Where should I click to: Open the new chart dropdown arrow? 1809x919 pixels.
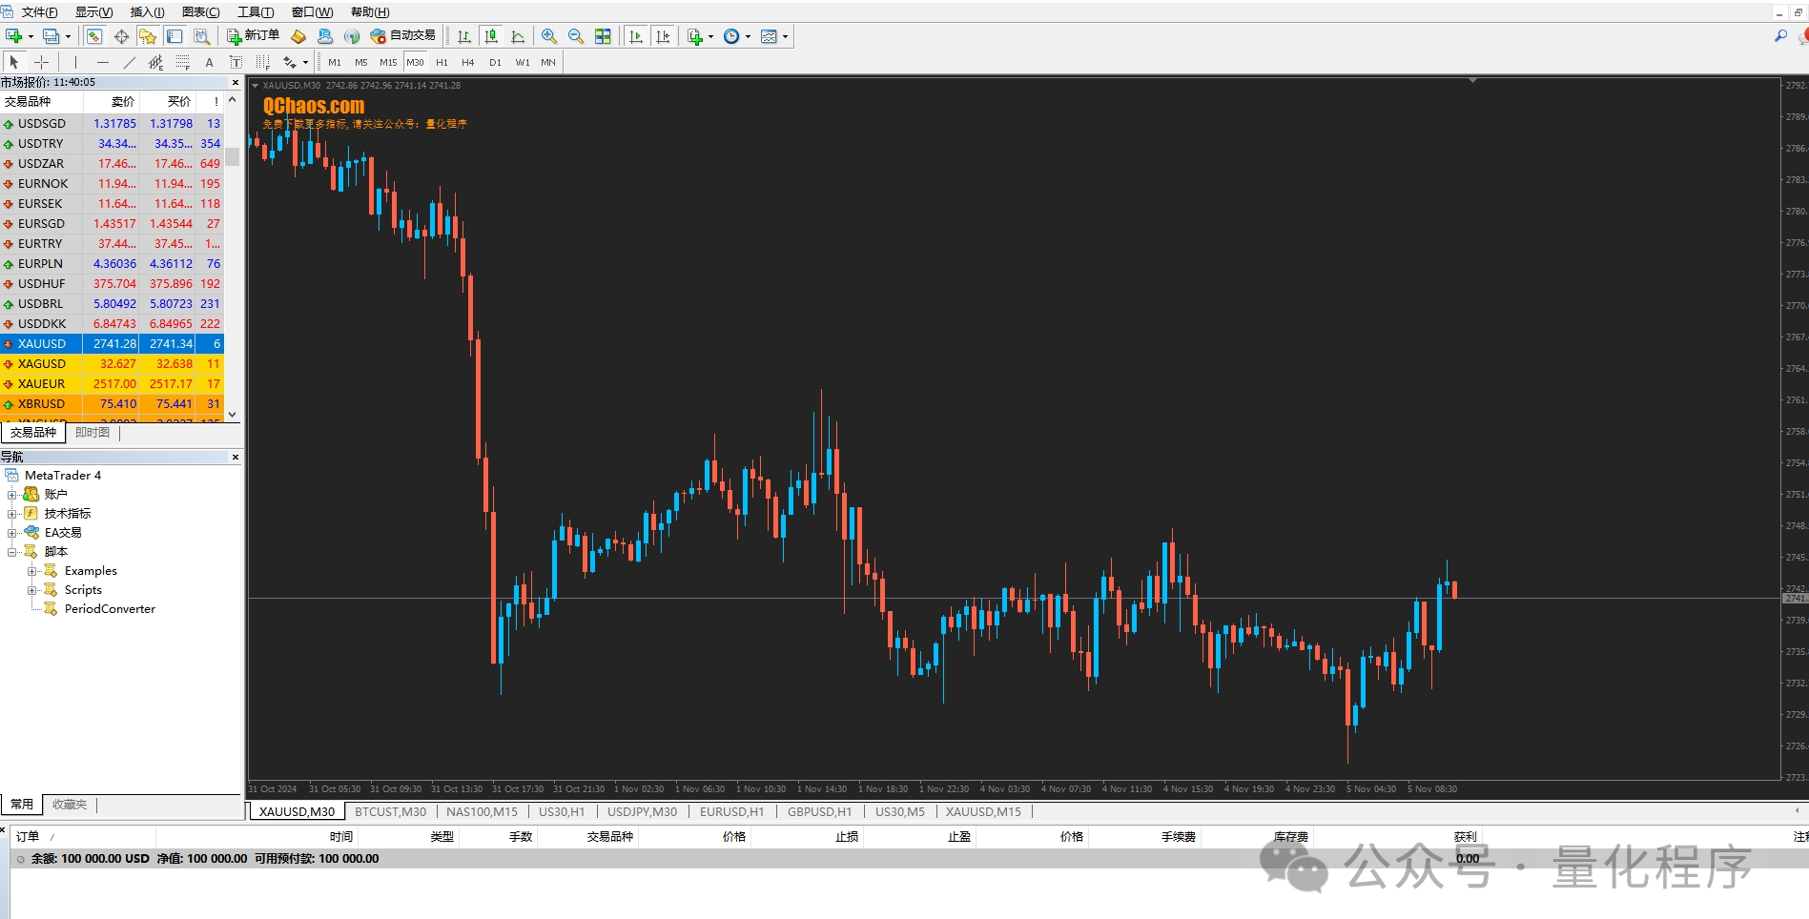point(31,37)
